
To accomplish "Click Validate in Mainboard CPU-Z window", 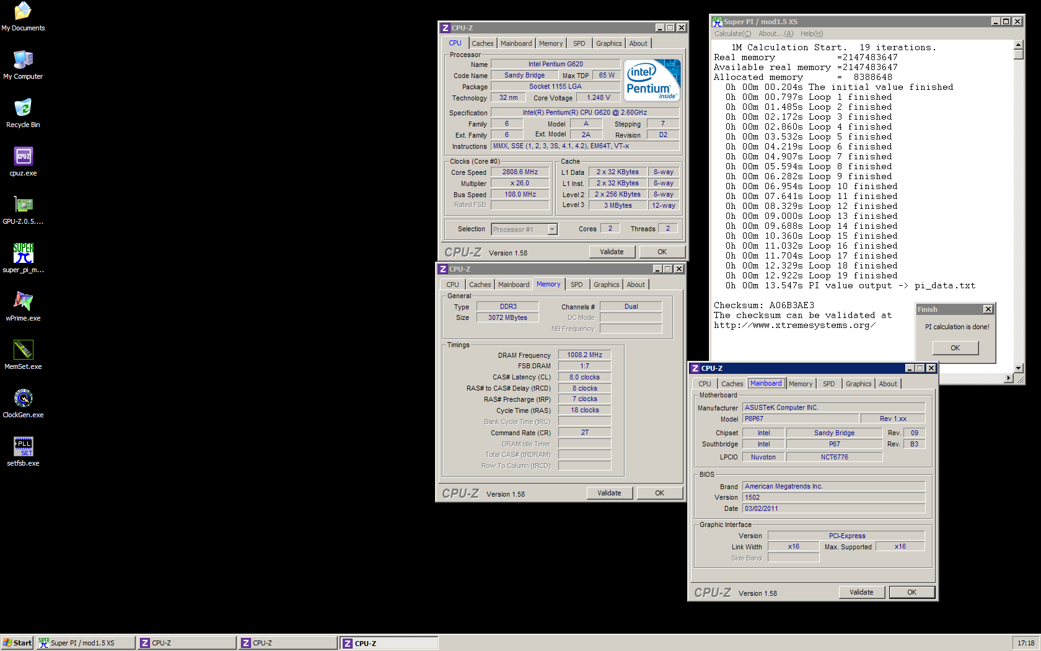I will [861, 592].
